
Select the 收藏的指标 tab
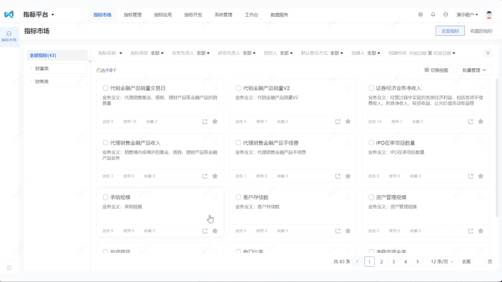tap(481, 31)
